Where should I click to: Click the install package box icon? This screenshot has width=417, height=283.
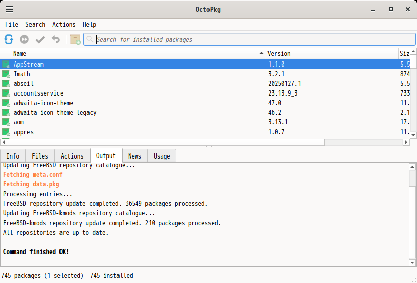(x=75, y=39)
